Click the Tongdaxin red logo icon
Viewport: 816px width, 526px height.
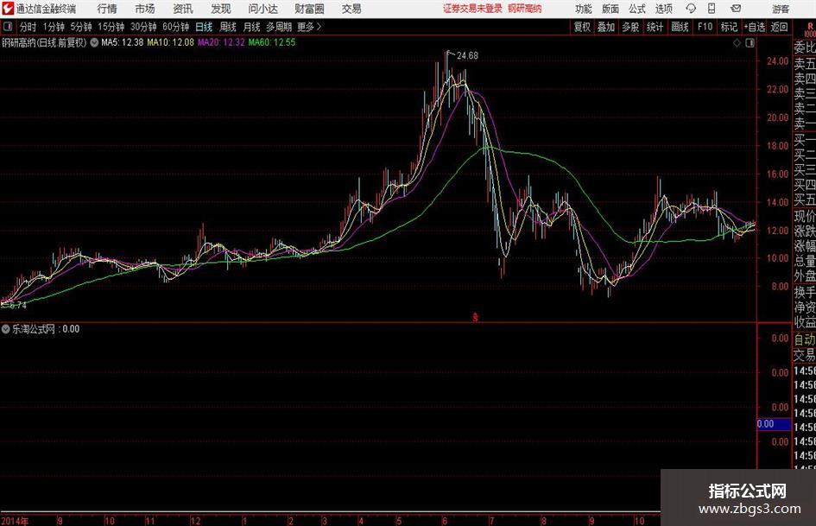7,9
